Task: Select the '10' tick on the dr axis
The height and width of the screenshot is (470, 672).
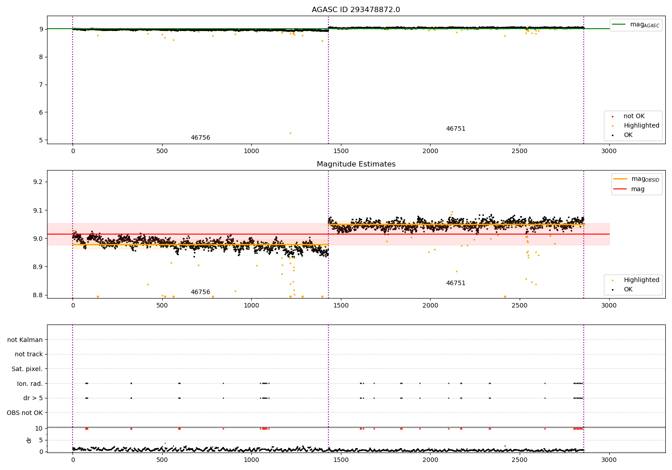Action: tap(39, 428)
